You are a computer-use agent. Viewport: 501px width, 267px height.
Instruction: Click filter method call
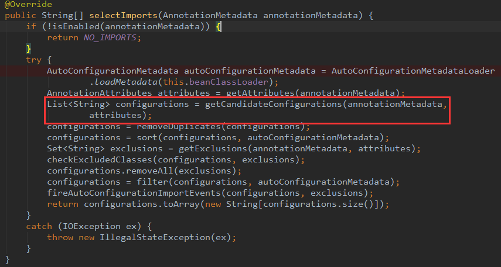[152, 182]
